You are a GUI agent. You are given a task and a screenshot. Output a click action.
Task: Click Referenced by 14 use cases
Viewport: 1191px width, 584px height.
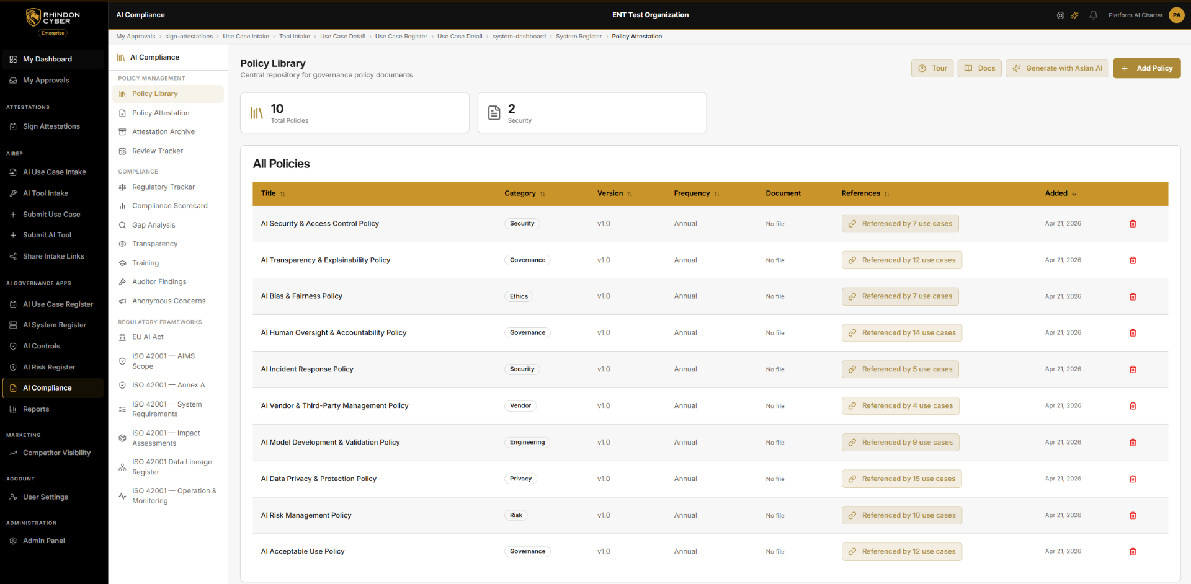click(x=902, y=333)
